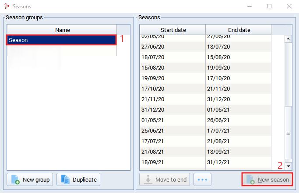Select start date 01/05/21 cell
This screenshot has height=193, width=299.
(172, 120)
